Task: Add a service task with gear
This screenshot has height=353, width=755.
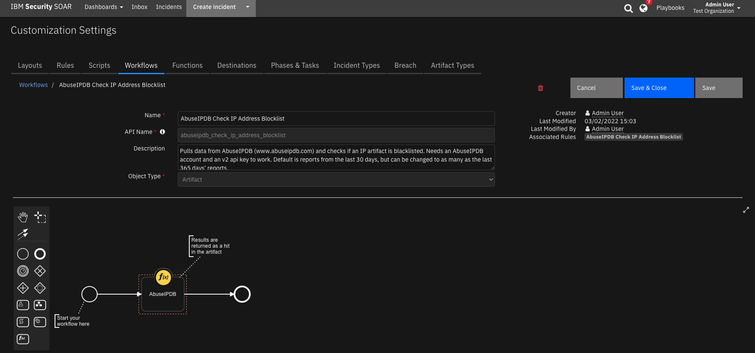Action: [40, 322]
